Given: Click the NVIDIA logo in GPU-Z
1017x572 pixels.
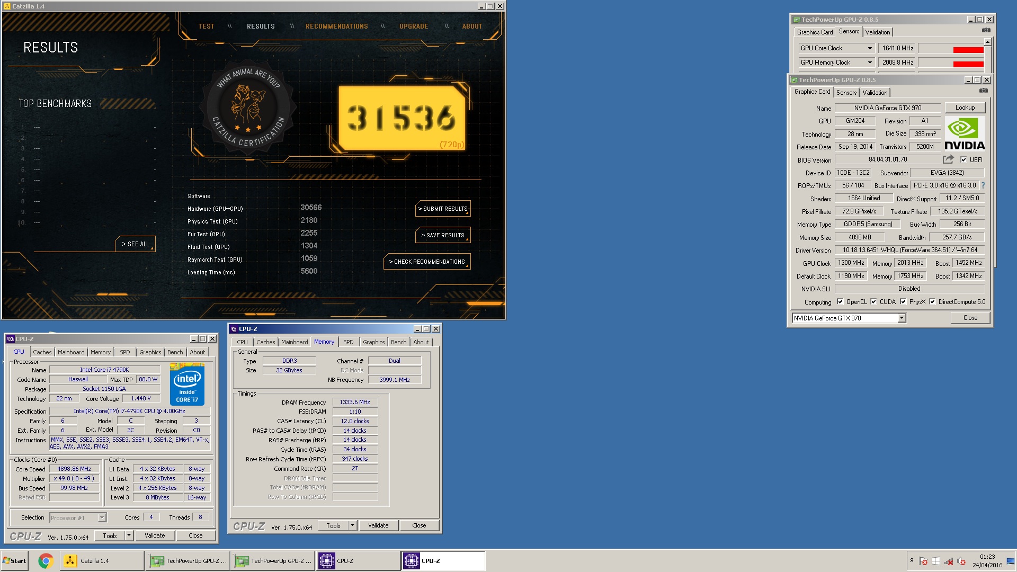Looking at the screenshot, I should (x=965, y=134).
